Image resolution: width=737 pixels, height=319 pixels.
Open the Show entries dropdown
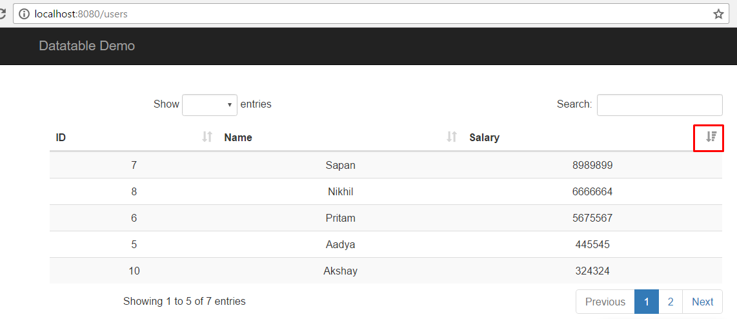(x=210, y=104)
